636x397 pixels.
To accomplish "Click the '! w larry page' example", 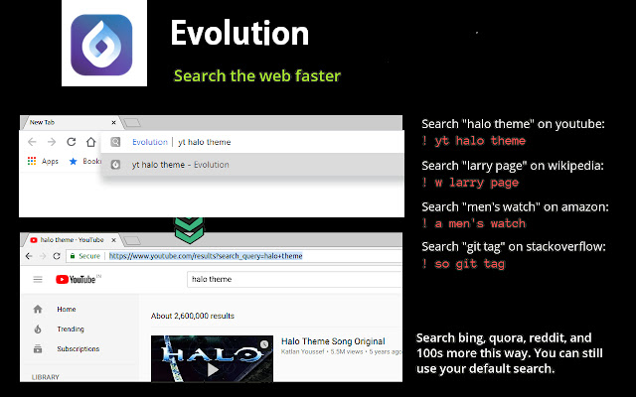I will pyautogui.click(x=470, y=183).
